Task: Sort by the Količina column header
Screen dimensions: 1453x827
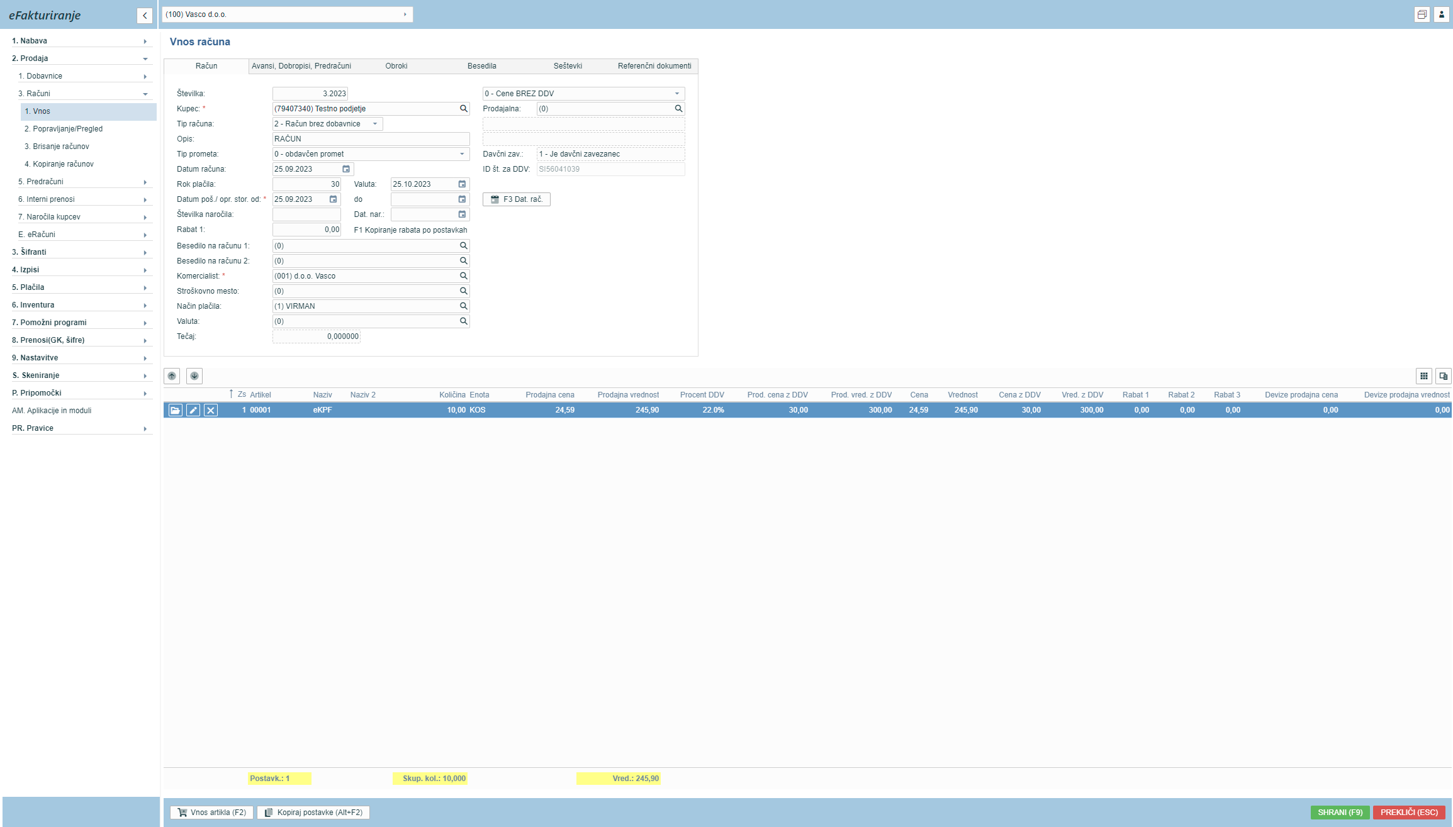Action: click(x=452, y=395)
